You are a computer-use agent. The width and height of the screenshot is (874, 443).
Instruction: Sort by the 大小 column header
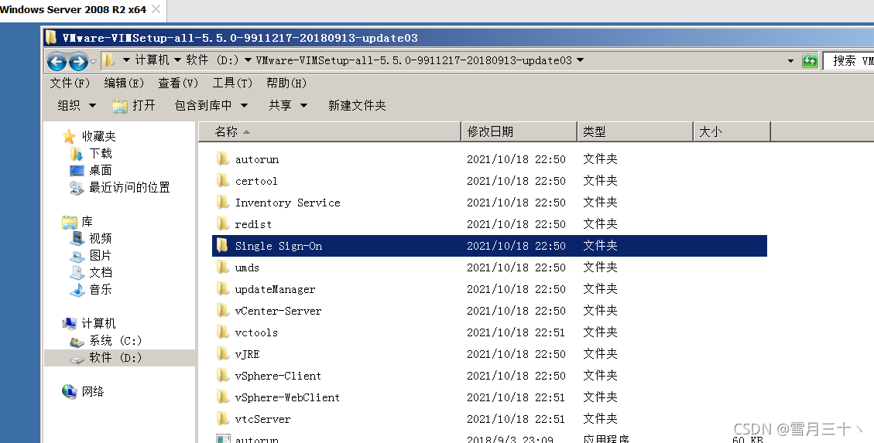[x=732, y=132]
